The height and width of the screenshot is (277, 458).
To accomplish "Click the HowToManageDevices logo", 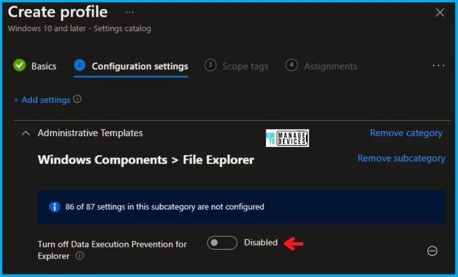I will coord(287,138).
